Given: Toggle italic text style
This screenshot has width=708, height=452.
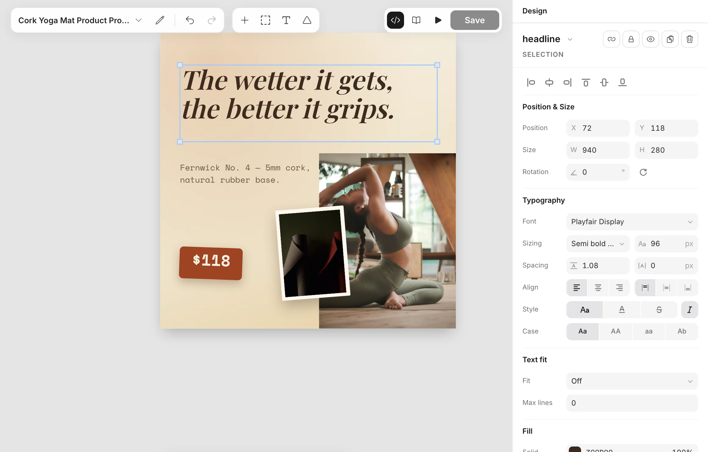Looking at the screenshot, I should pyautogui.click(x=690, y=310).
